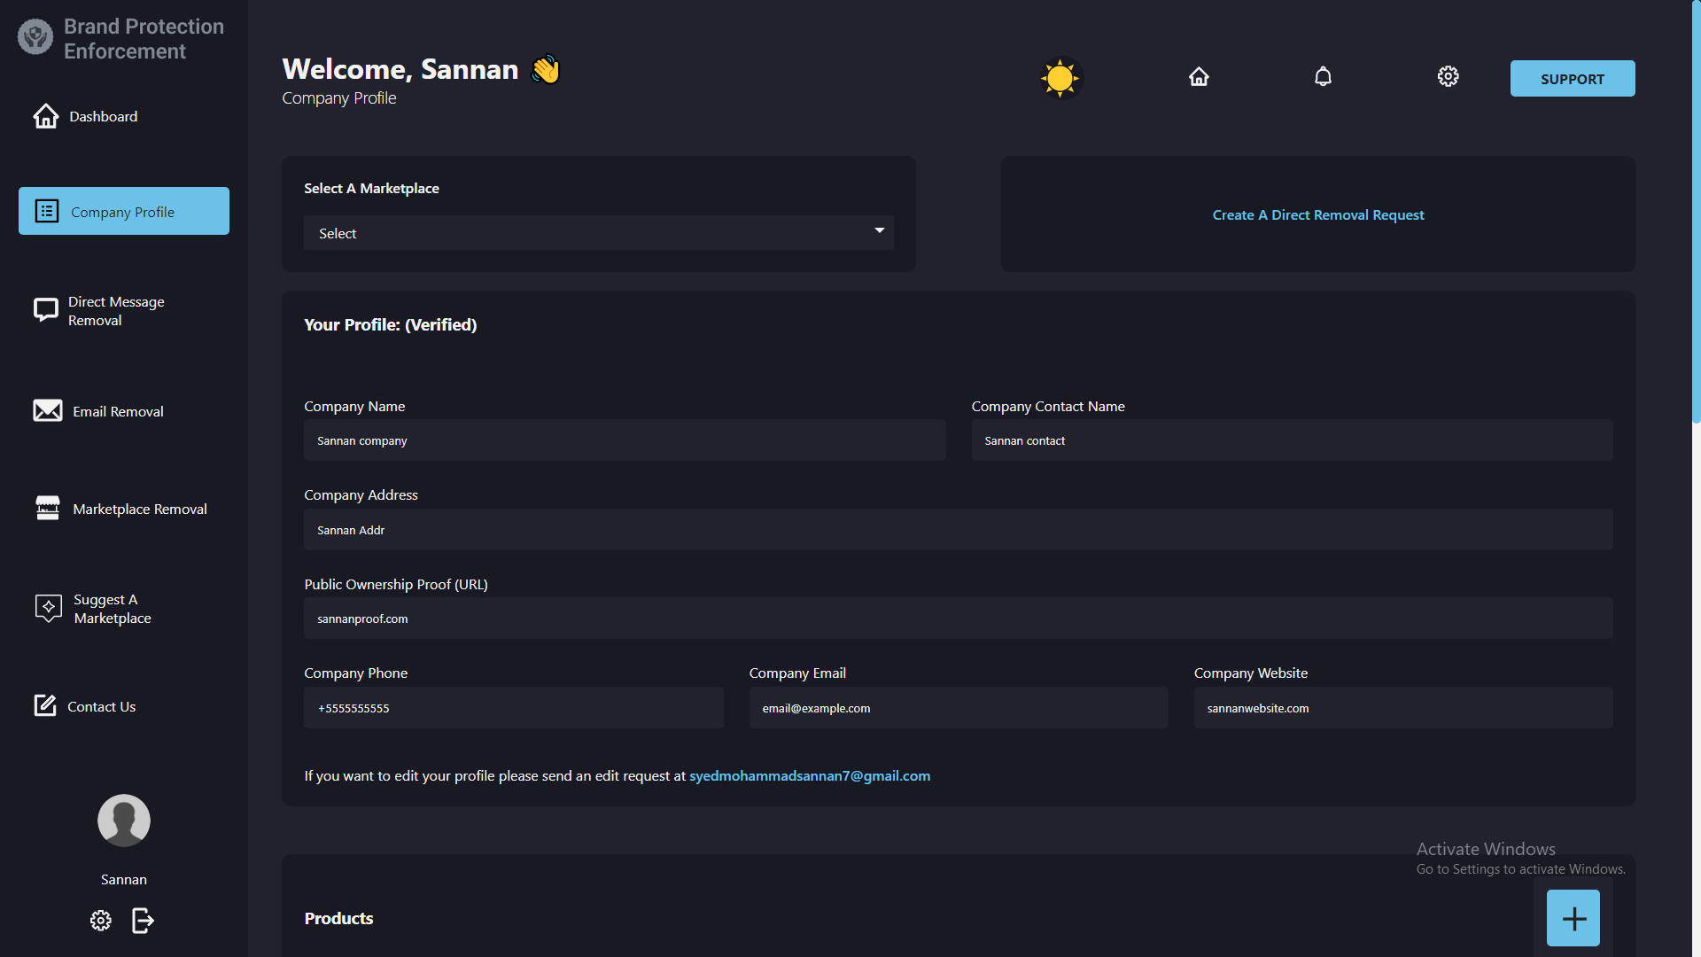
Task: Open settings via the top-right gear icon
Action: (x=1448, y=76)
